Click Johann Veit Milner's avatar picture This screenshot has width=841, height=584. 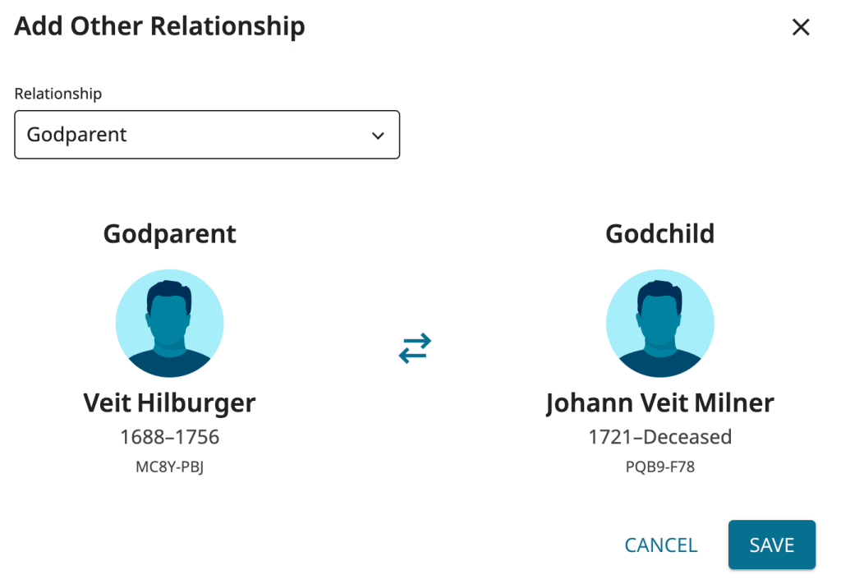[x=659, y=324]
